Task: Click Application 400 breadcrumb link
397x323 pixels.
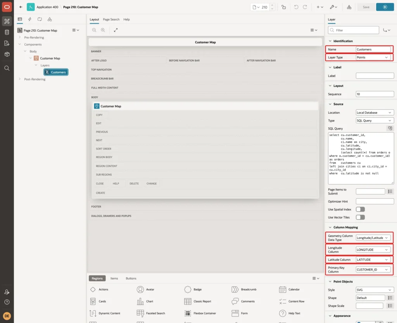Action: [x=47, y=7]
